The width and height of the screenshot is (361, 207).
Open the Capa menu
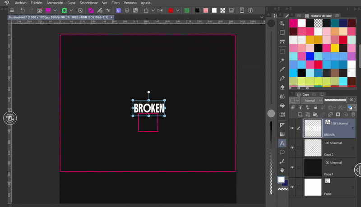click(71, 3)
